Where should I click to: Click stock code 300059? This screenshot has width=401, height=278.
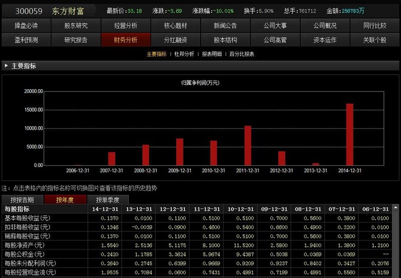click(x=29, y=12)
